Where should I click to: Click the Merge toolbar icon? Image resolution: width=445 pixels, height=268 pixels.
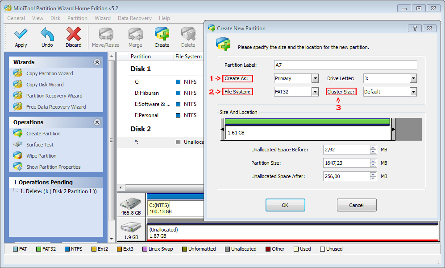135,34
